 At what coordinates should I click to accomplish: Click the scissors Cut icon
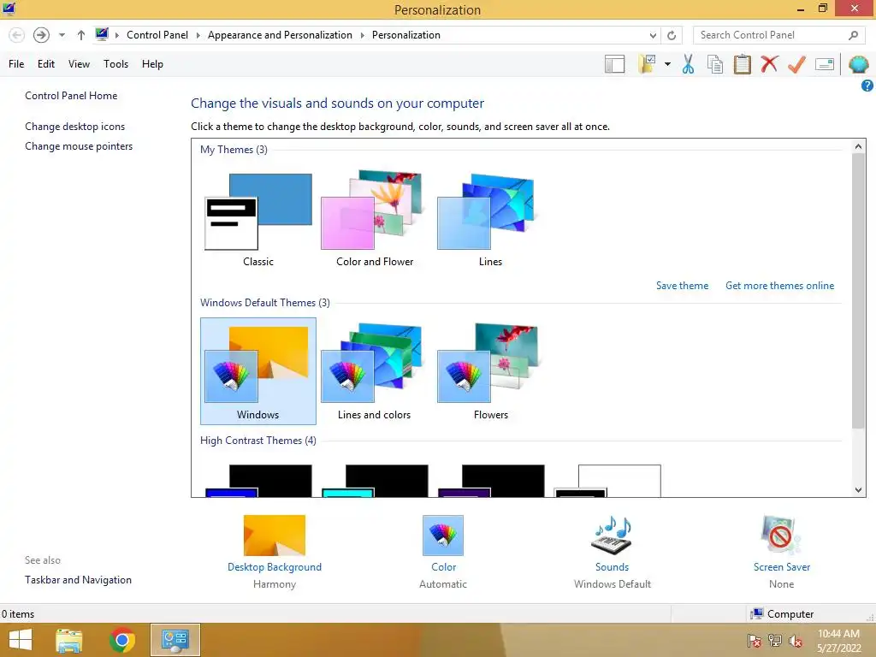(688, 64)
